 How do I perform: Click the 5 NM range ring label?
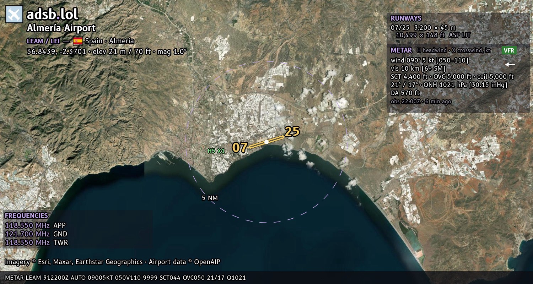coord(210,198)
